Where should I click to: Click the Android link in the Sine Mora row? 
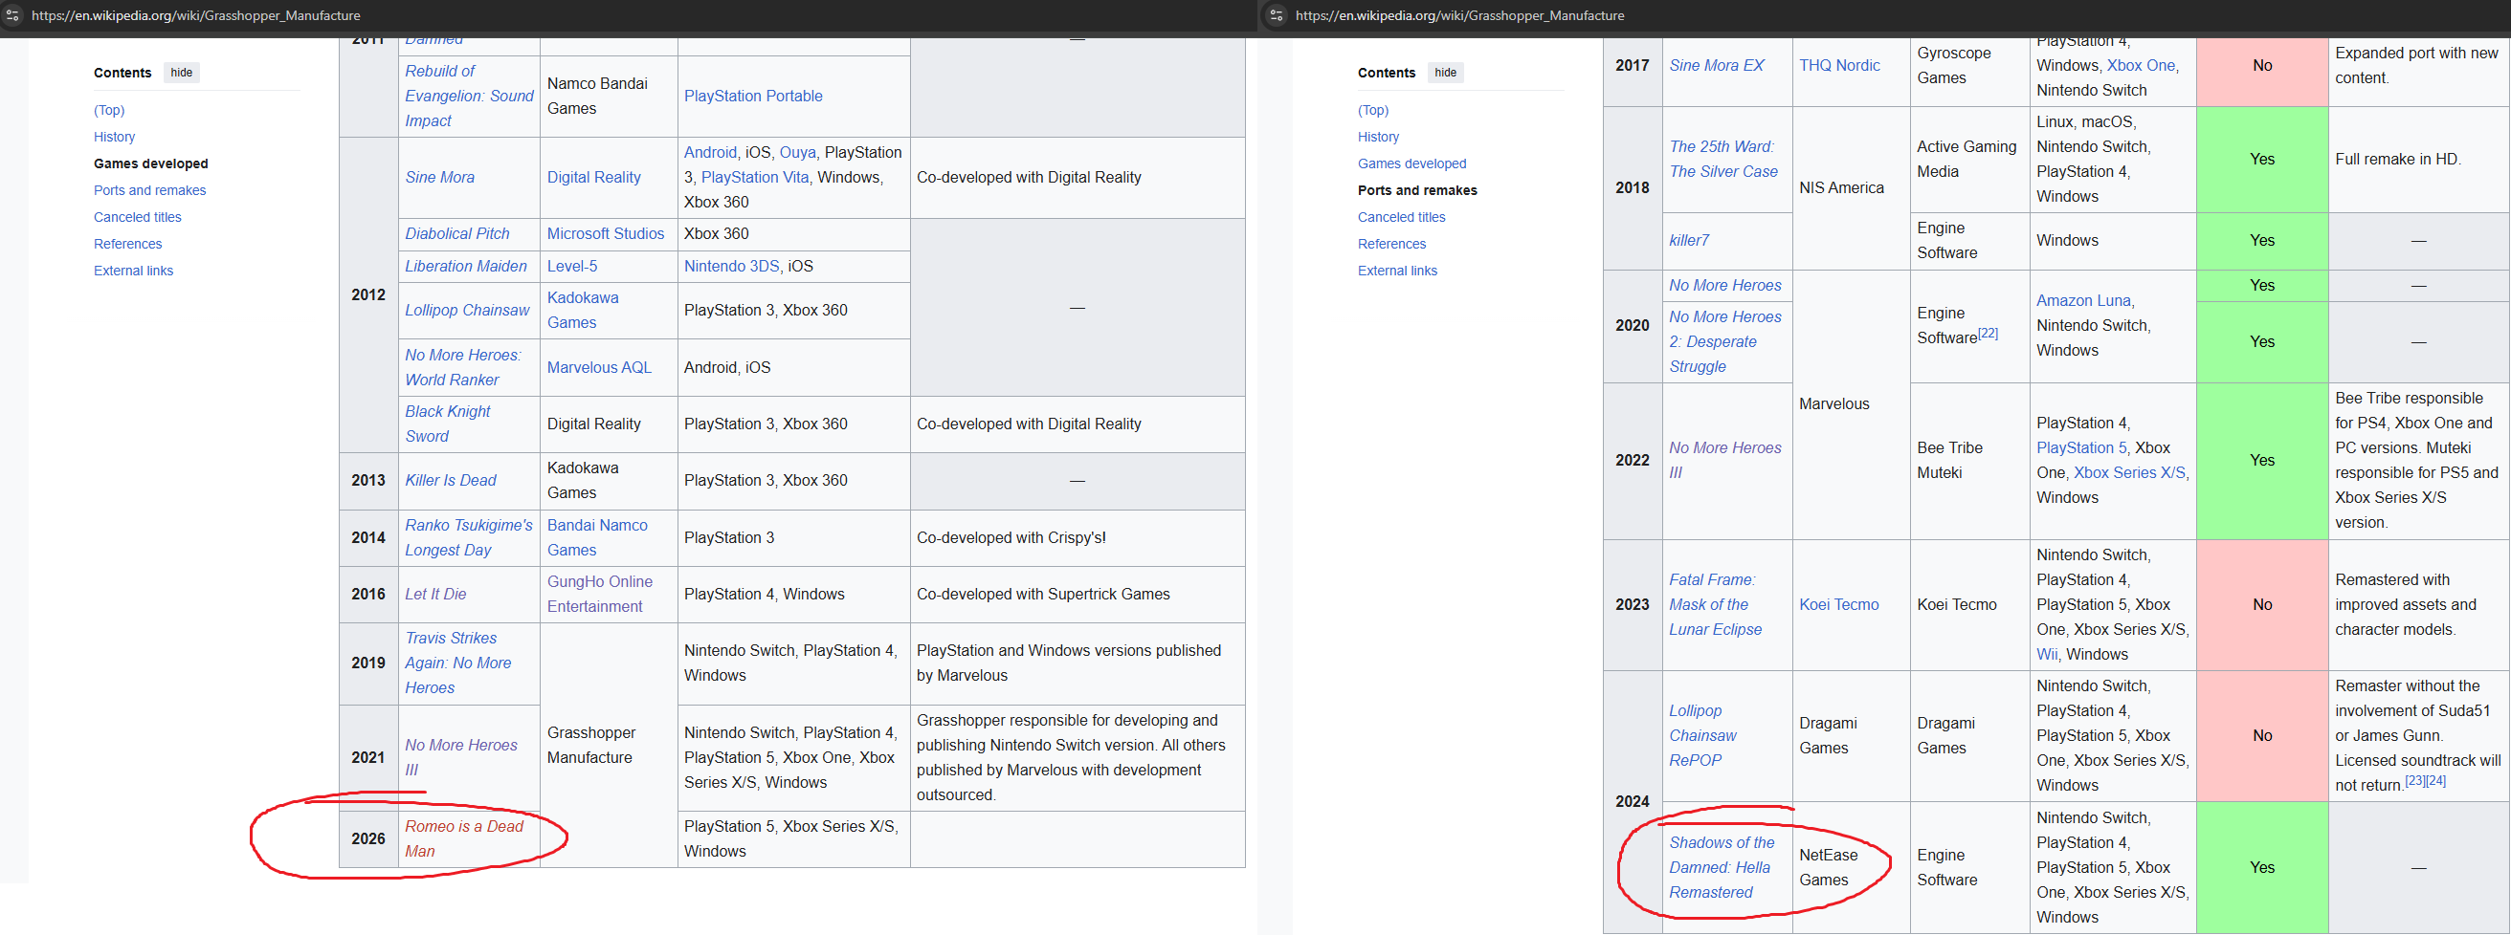pos(711,153)
